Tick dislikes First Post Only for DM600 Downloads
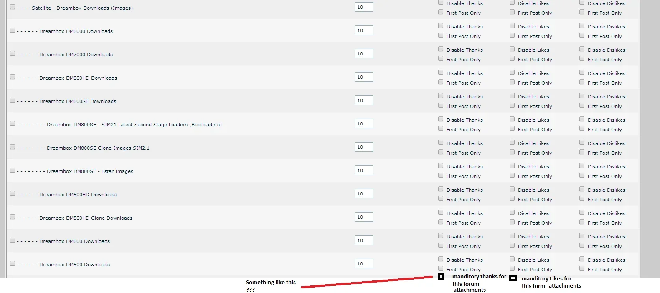The height and width of the screenshot is (293, 660). (582, 245)
